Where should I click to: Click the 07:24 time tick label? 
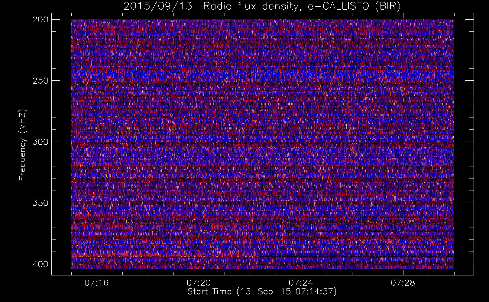[301, 283]
